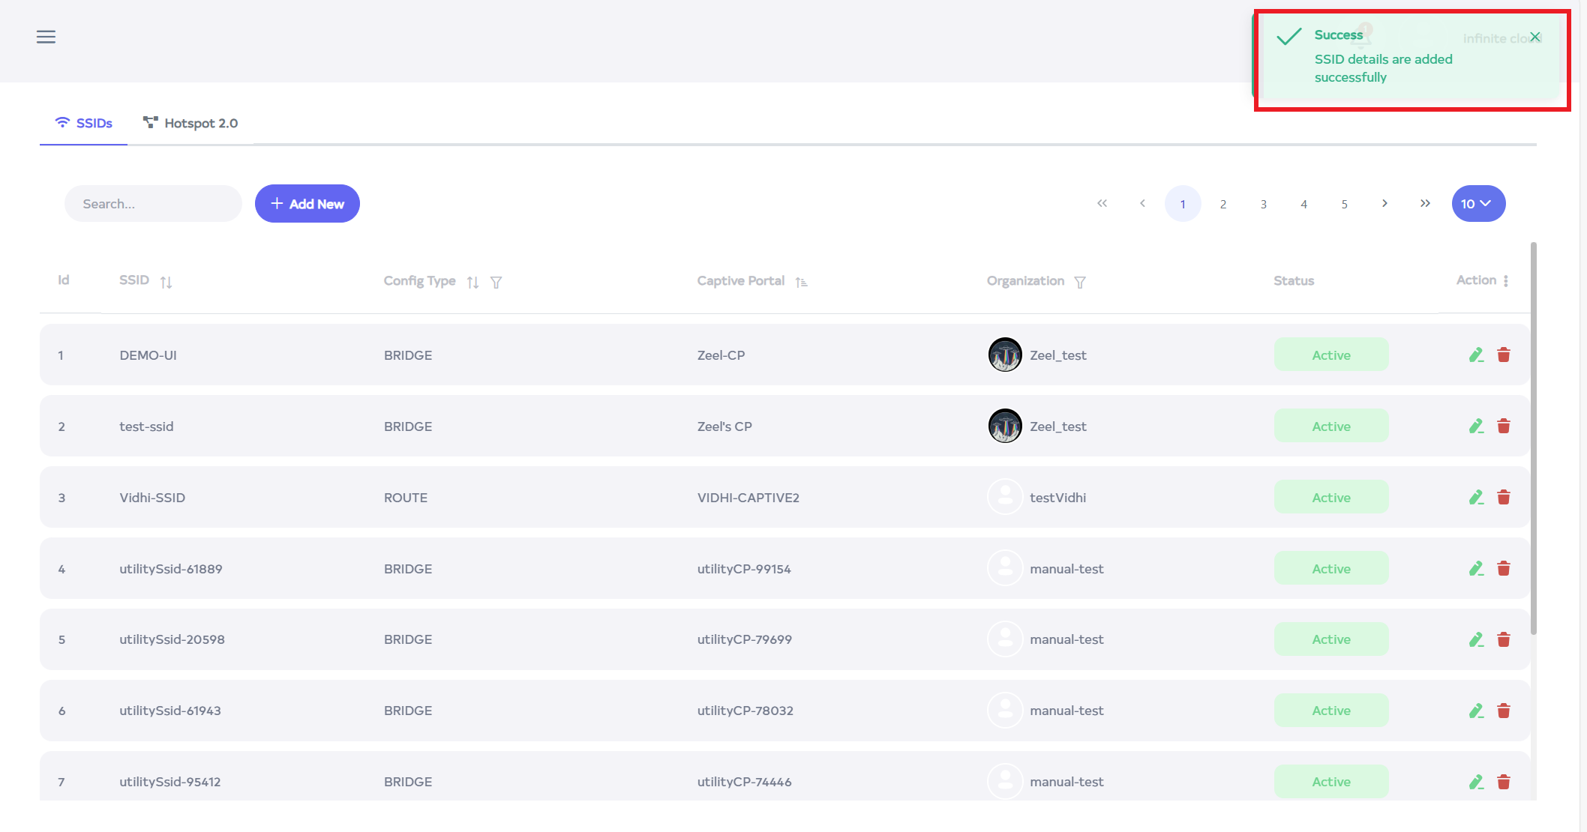1587x832 pixels.
Task: Click the SSID column sort arrows
Action: (166, 282)
